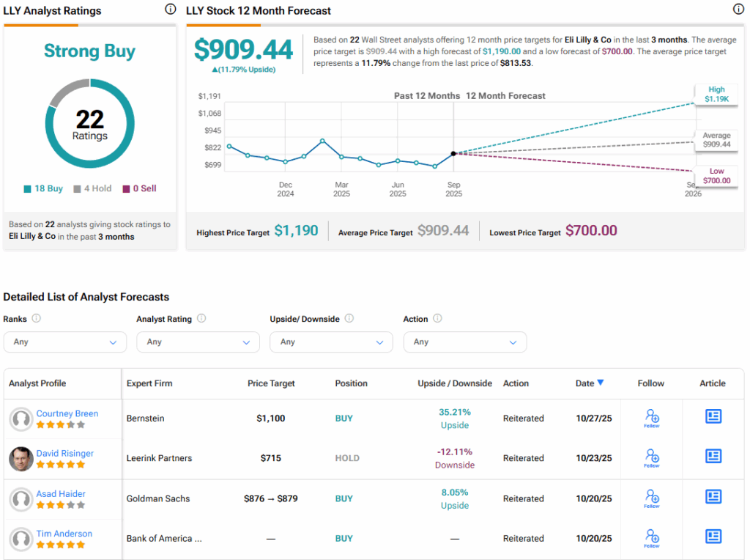Sort table by Date column

[589, 383]
